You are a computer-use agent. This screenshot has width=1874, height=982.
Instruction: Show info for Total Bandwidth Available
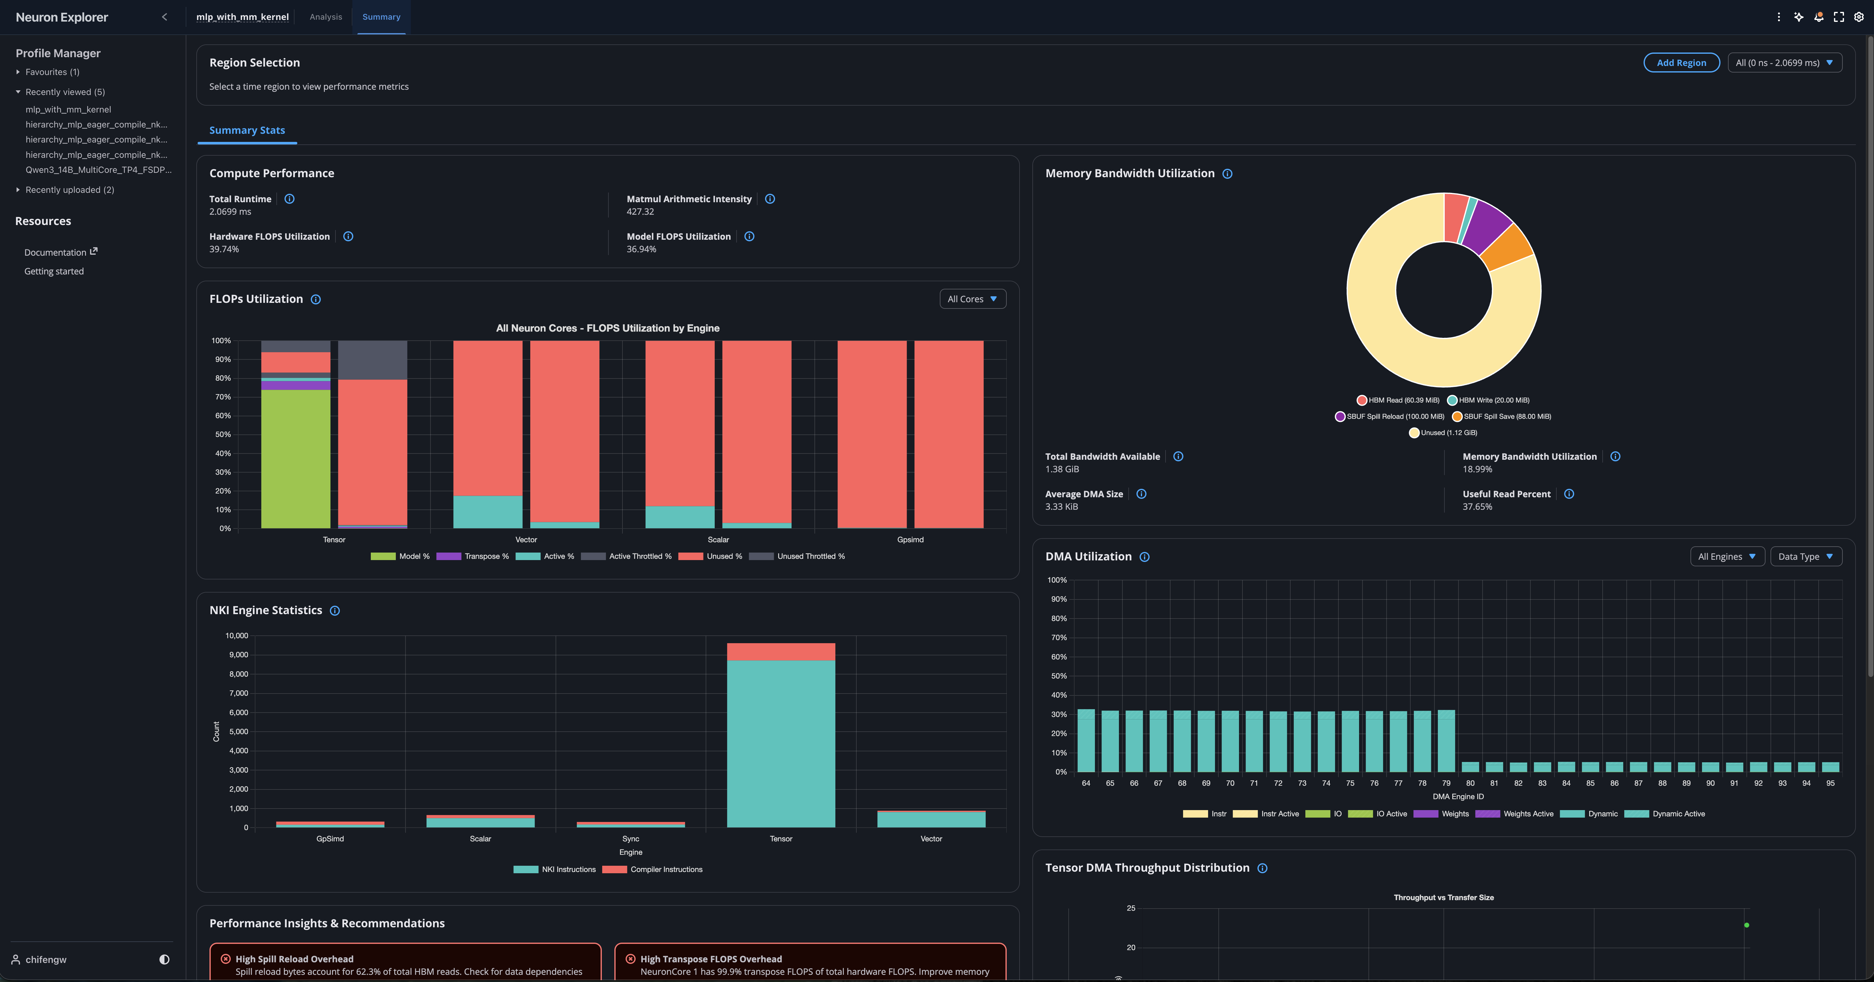pos(1179,457)
